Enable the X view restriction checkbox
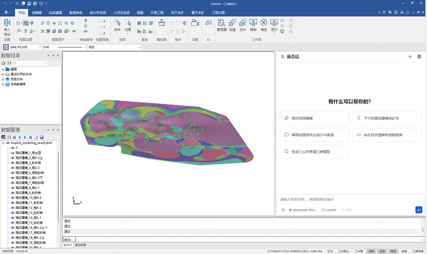 tap(101, 21)
